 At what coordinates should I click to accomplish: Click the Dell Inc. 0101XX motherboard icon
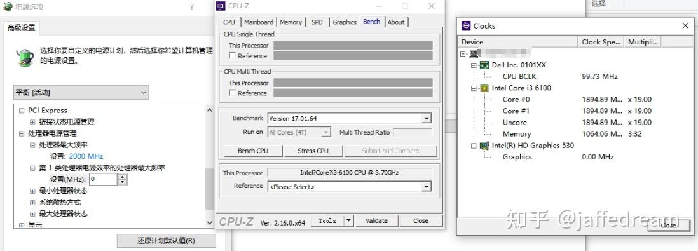click(484, 65)
